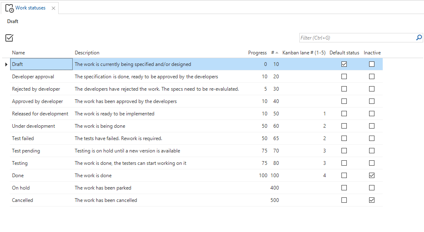This screenshot has height=232, width=424.
Task: Select the Under development row name
Action: (33, 126)
